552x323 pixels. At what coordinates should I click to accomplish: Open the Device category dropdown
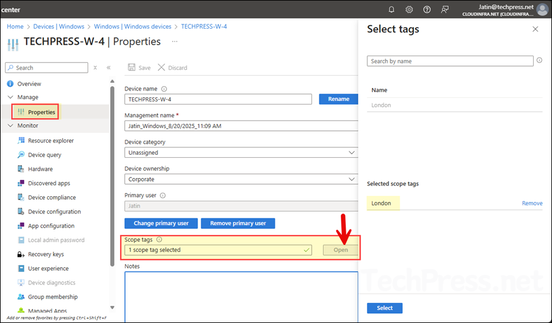241,153
